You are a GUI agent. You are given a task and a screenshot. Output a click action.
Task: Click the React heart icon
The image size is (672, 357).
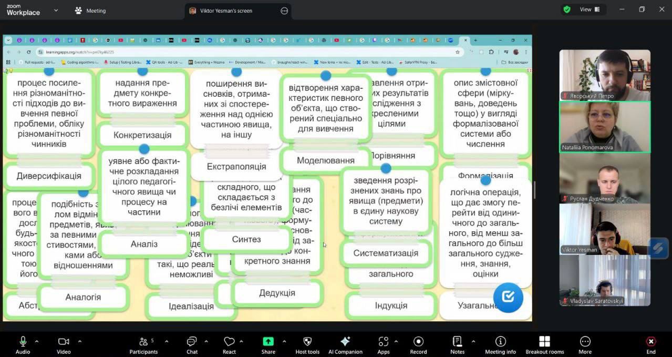pyautogui.click(x=229, y=345)
